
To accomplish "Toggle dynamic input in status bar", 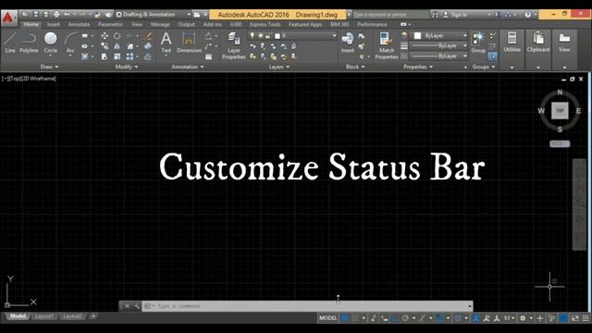I will (385, 318).
